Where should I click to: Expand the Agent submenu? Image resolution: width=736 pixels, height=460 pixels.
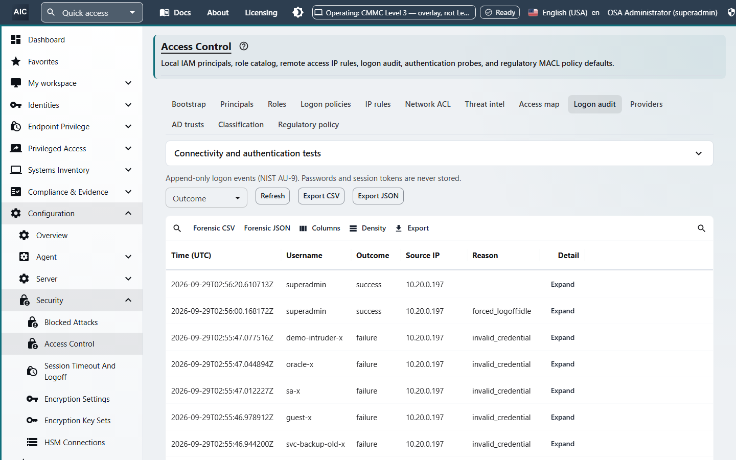[72, 257]
